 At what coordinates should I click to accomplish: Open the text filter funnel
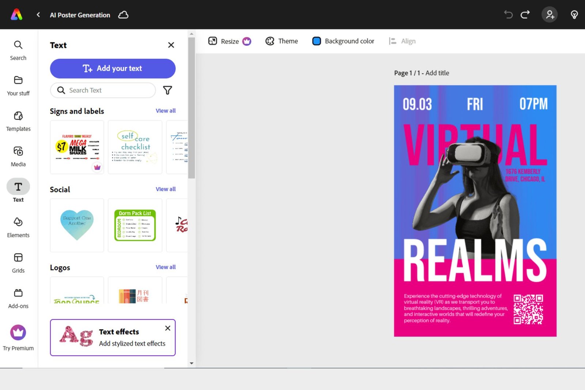point(167,90)
